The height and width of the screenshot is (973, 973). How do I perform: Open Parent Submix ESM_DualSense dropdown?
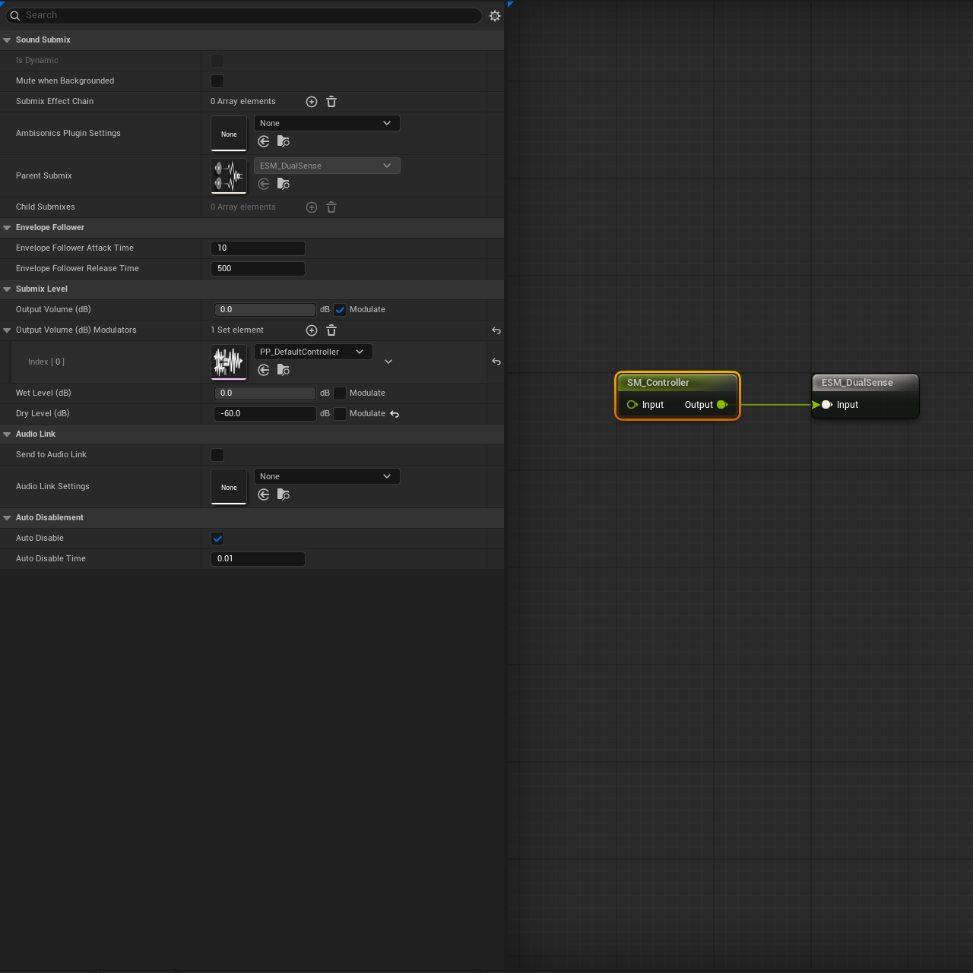click(327, 166)
